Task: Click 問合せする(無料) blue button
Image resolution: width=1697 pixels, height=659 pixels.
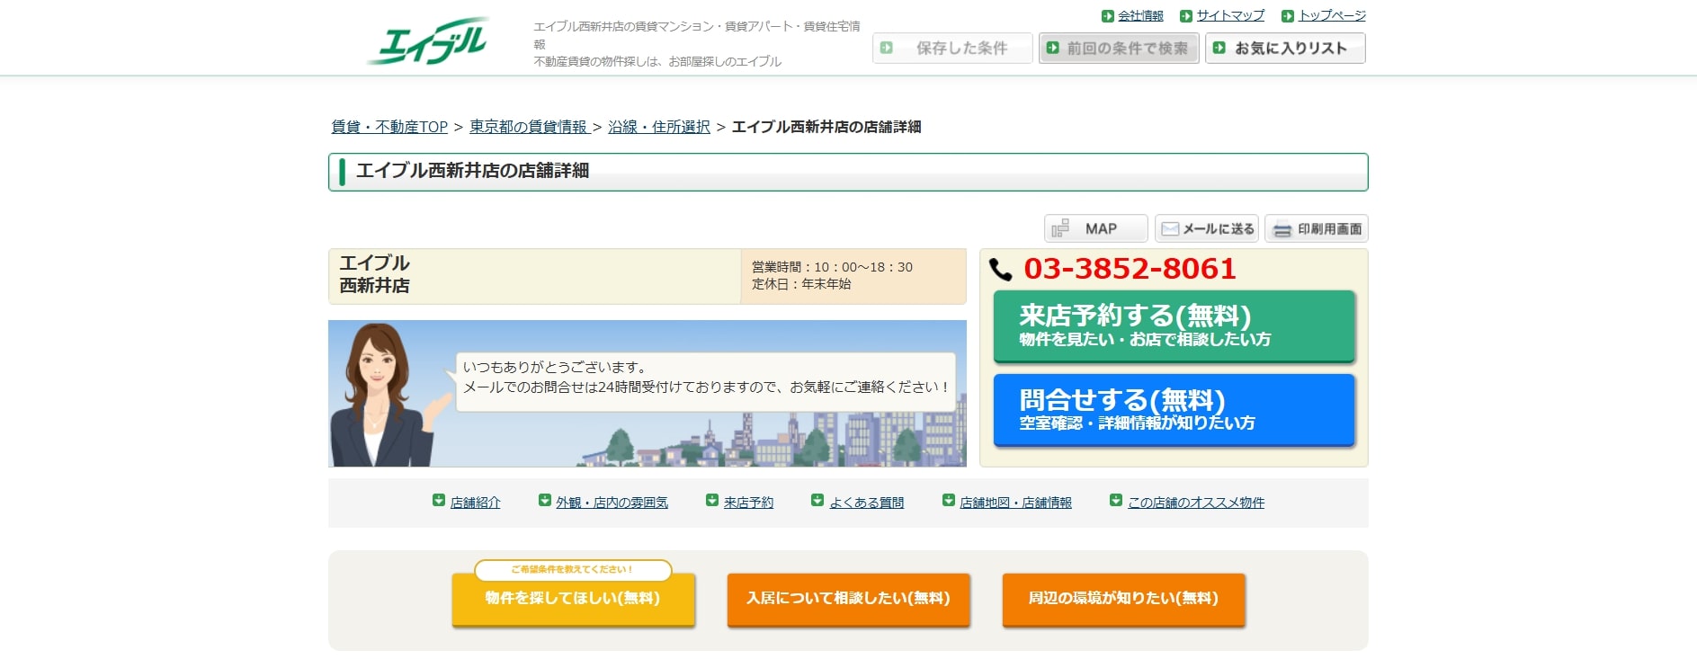Action: [x=1174, y=410]
